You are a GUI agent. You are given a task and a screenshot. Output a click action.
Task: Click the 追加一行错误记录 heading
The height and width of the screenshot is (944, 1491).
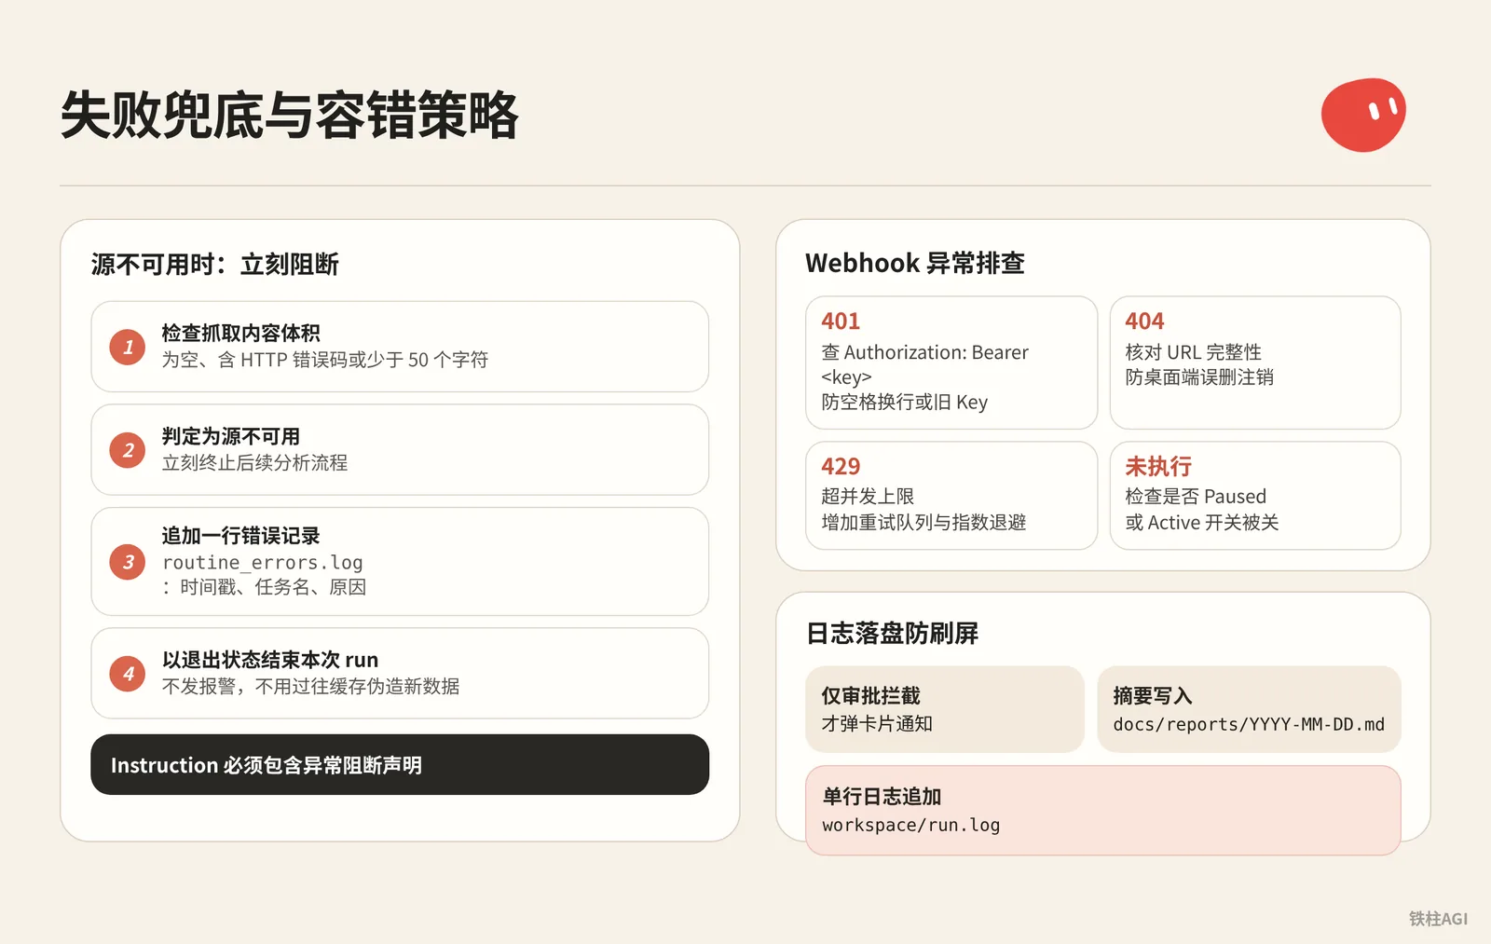[x=240, y=536]
